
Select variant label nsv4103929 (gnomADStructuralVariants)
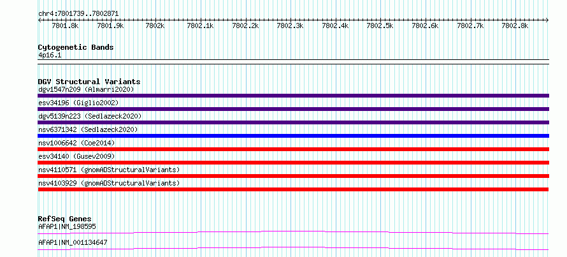point(109,183)
